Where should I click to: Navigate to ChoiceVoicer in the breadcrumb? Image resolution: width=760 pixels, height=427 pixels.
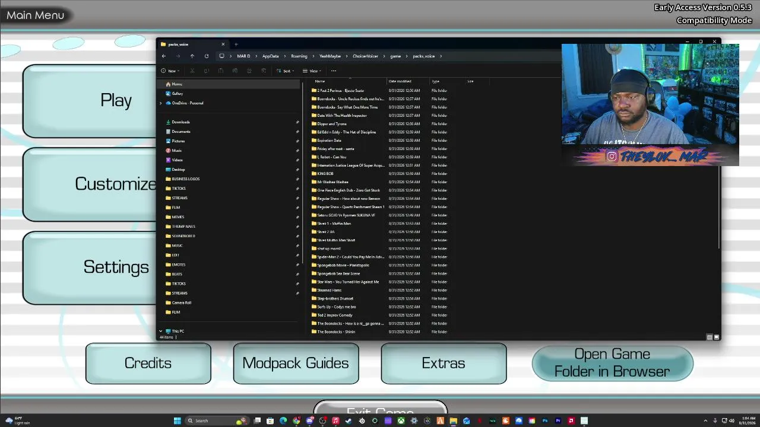365,56
